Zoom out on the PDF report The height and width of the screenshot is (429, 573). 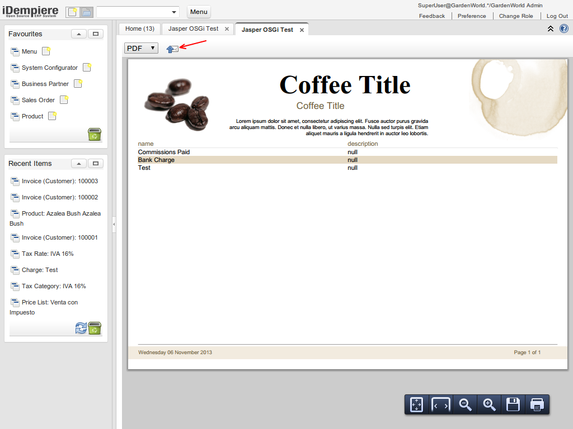(464, 404)
